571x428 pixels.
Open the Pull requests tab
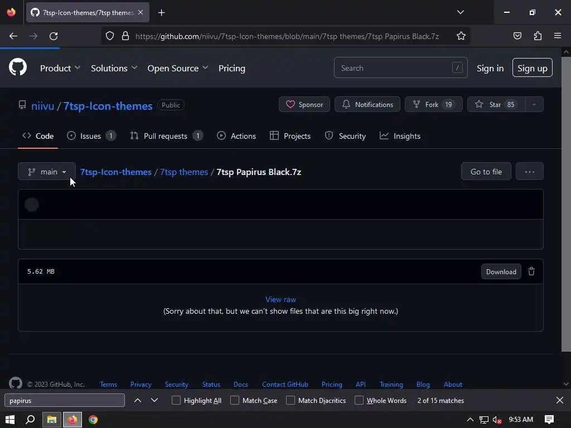click(166, 136)
